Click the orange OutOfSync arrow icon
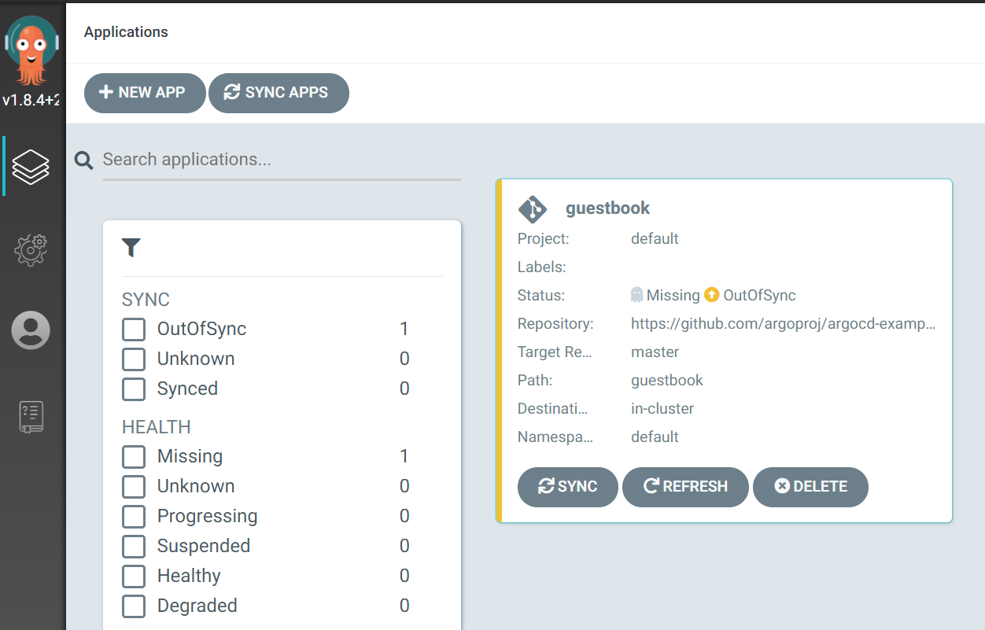This screenshot has width=985, height=630. pyautogui.click(x=712, y=295)
